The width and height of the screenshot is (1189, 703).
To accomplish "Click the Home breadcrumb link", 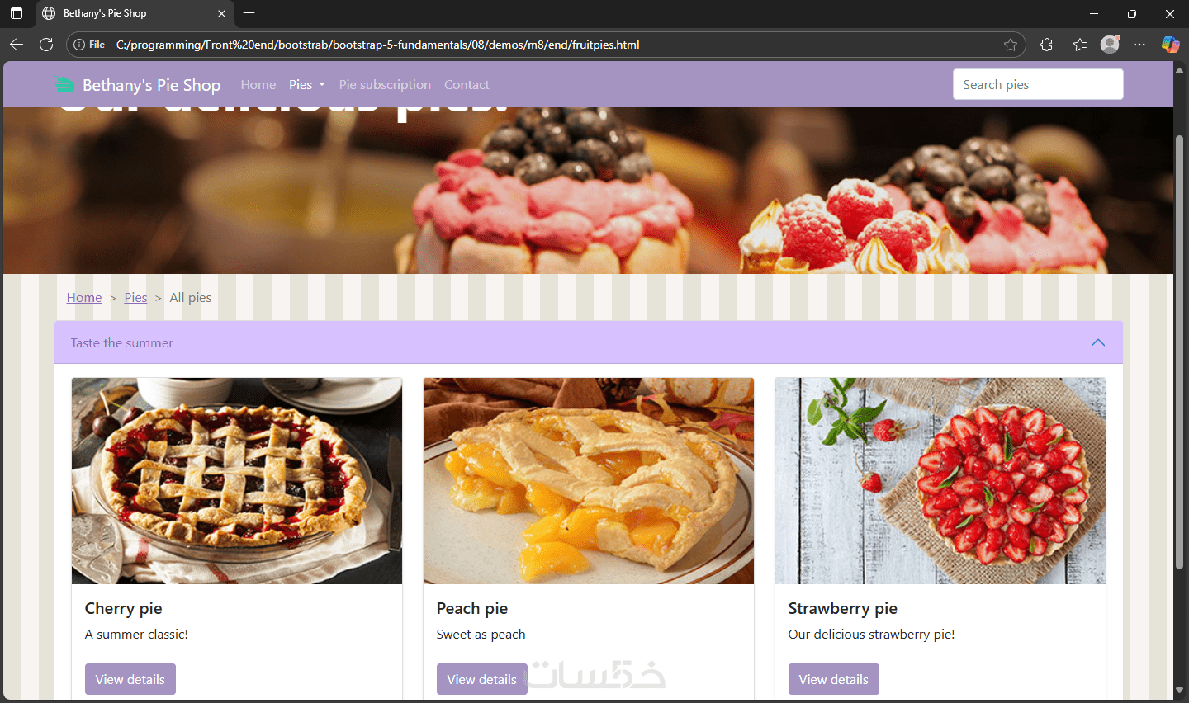I will pyautogui.click(x=84, y=297).
